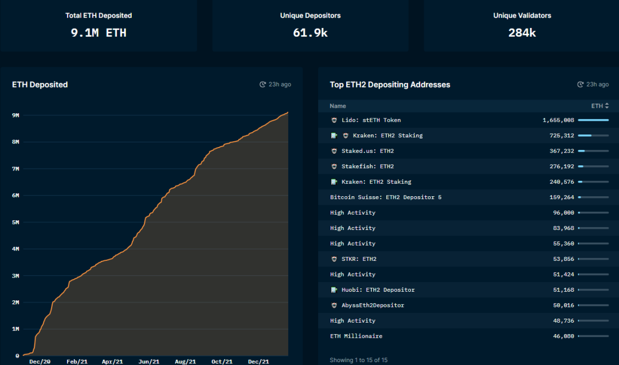Open Bitcoin Suisse: ETH2 Depositor 5
Screen dimensions: 619x365
(x=386, y=197)
